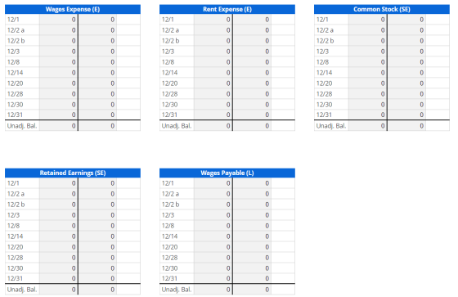This screenshot has width=458, height=297.
Task: Select the Wages Expense (E) header
Action: (73, 9)
